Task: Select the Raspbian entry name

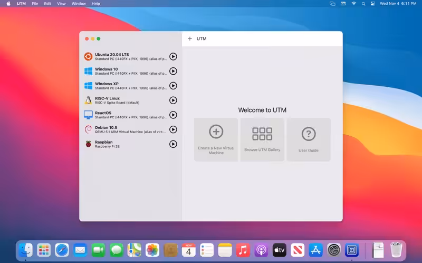Action: pyautogui.click(x=104, y=142)
